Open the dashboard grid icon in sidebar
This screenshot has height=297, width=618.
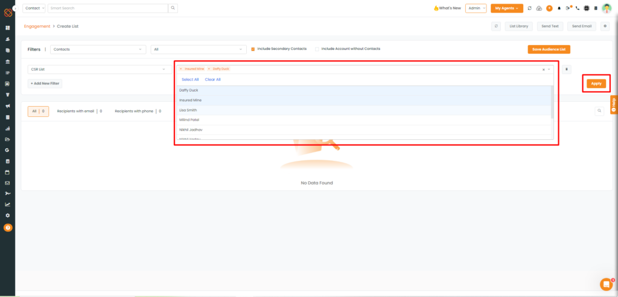coord(7,28)
